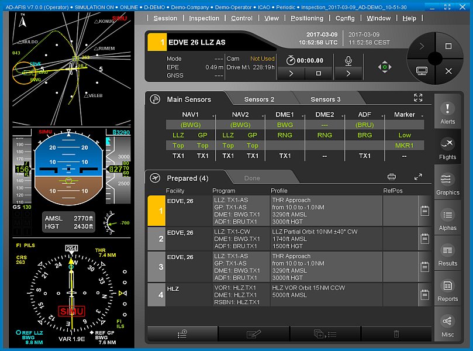Screen dimensions: 473x351
Task: Click the forward arrow in round control
Action: tap(422, 46)
